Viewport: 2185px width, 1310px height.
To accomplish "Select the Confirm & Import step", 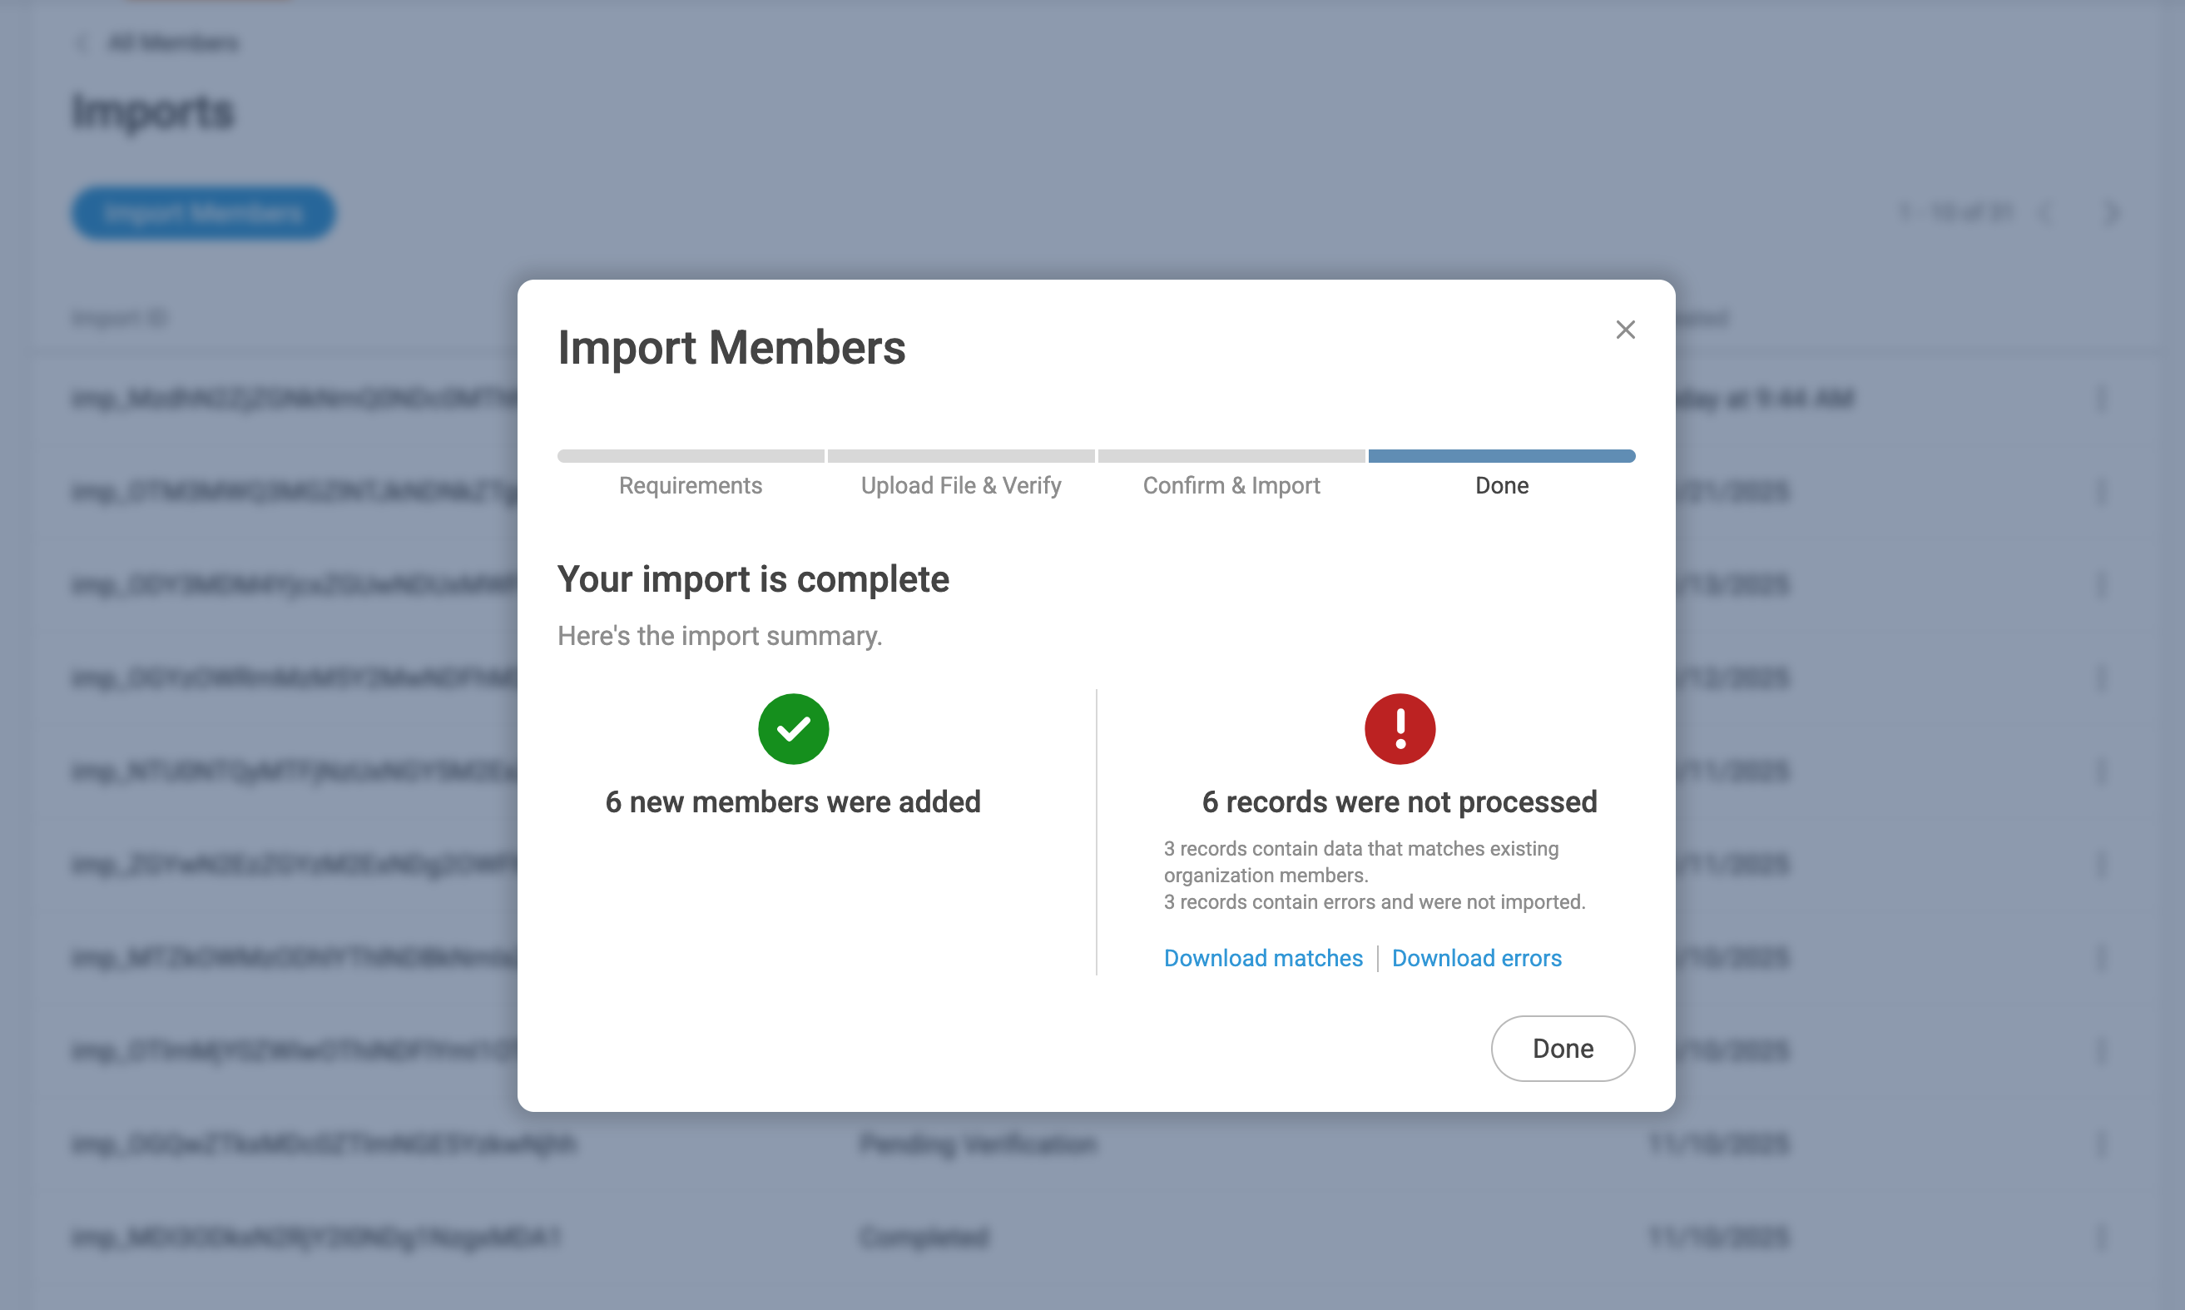I will (1231, 485).
